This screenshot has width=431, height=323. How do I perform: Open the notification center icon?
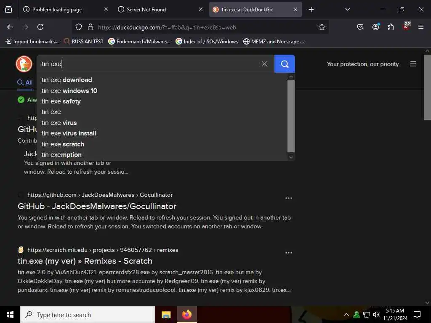click(x=417, y=315)
